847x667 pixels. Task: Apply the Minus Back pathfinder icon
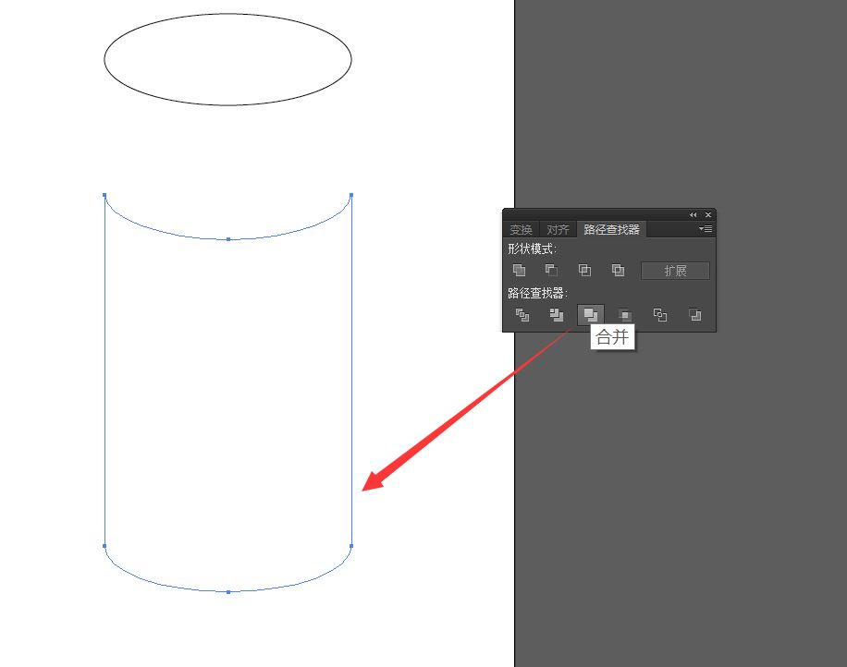pos(694,315)
